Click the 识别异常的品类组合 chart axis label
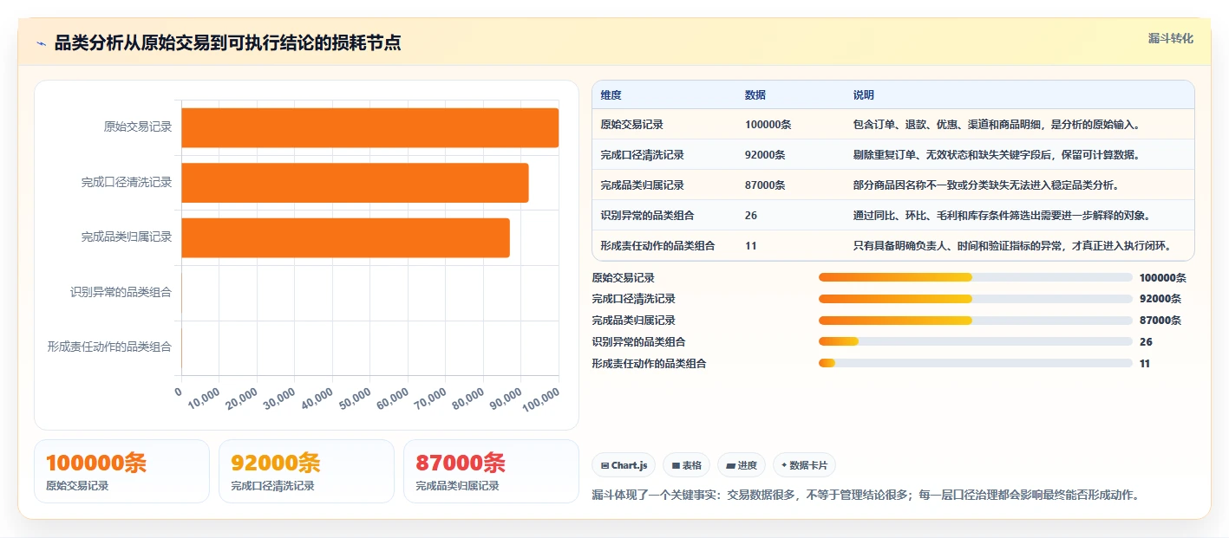This screenshot has height=538, width=1229. tap(121, 292)
